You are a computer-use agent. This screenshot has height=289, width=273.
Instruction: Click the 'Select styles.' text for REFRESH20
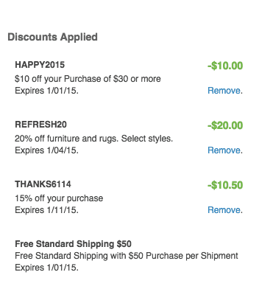pos(147,139)
